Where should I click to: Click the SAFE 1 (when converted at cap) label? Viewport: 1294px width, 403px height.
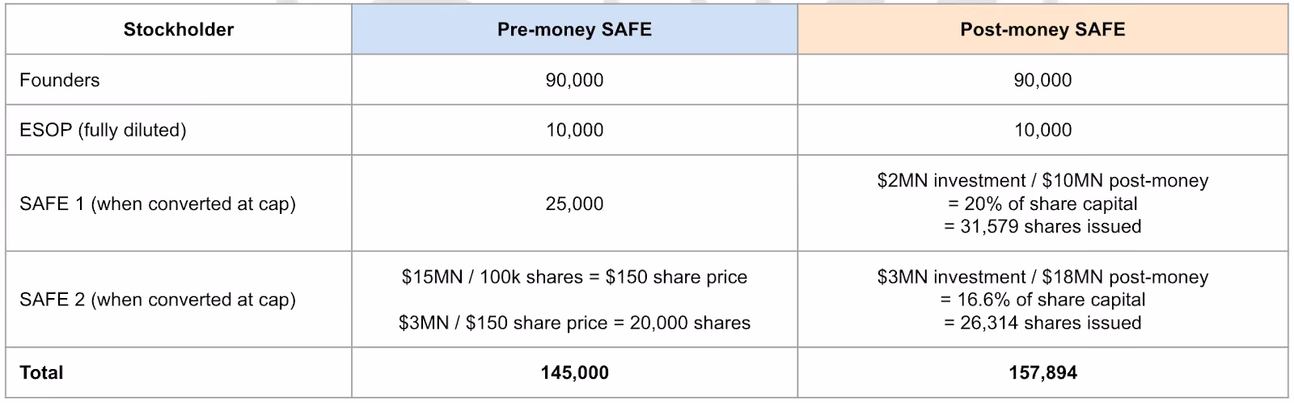(158, 204)
